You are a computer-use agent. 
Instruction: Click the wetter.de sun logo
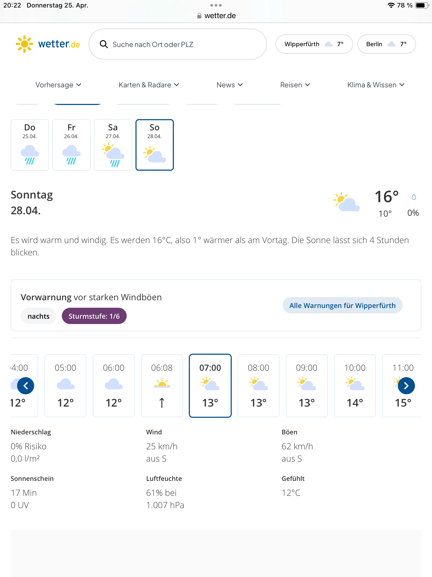25,44
